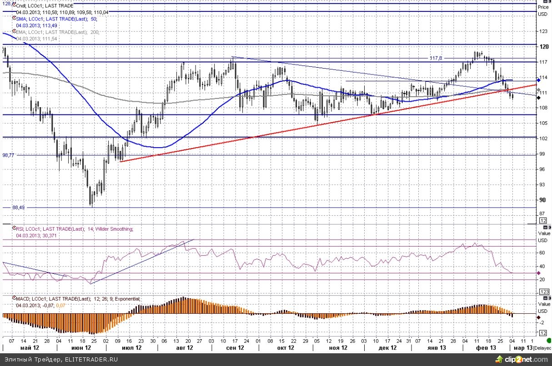
Task: Click the RSI indicator clock icon
Action: [x=14, y=229]
